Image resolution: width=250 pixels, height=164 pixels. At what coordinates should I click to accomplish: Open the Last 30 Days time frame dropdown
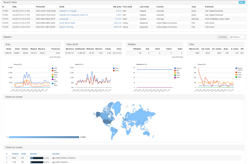click(236, 37)
